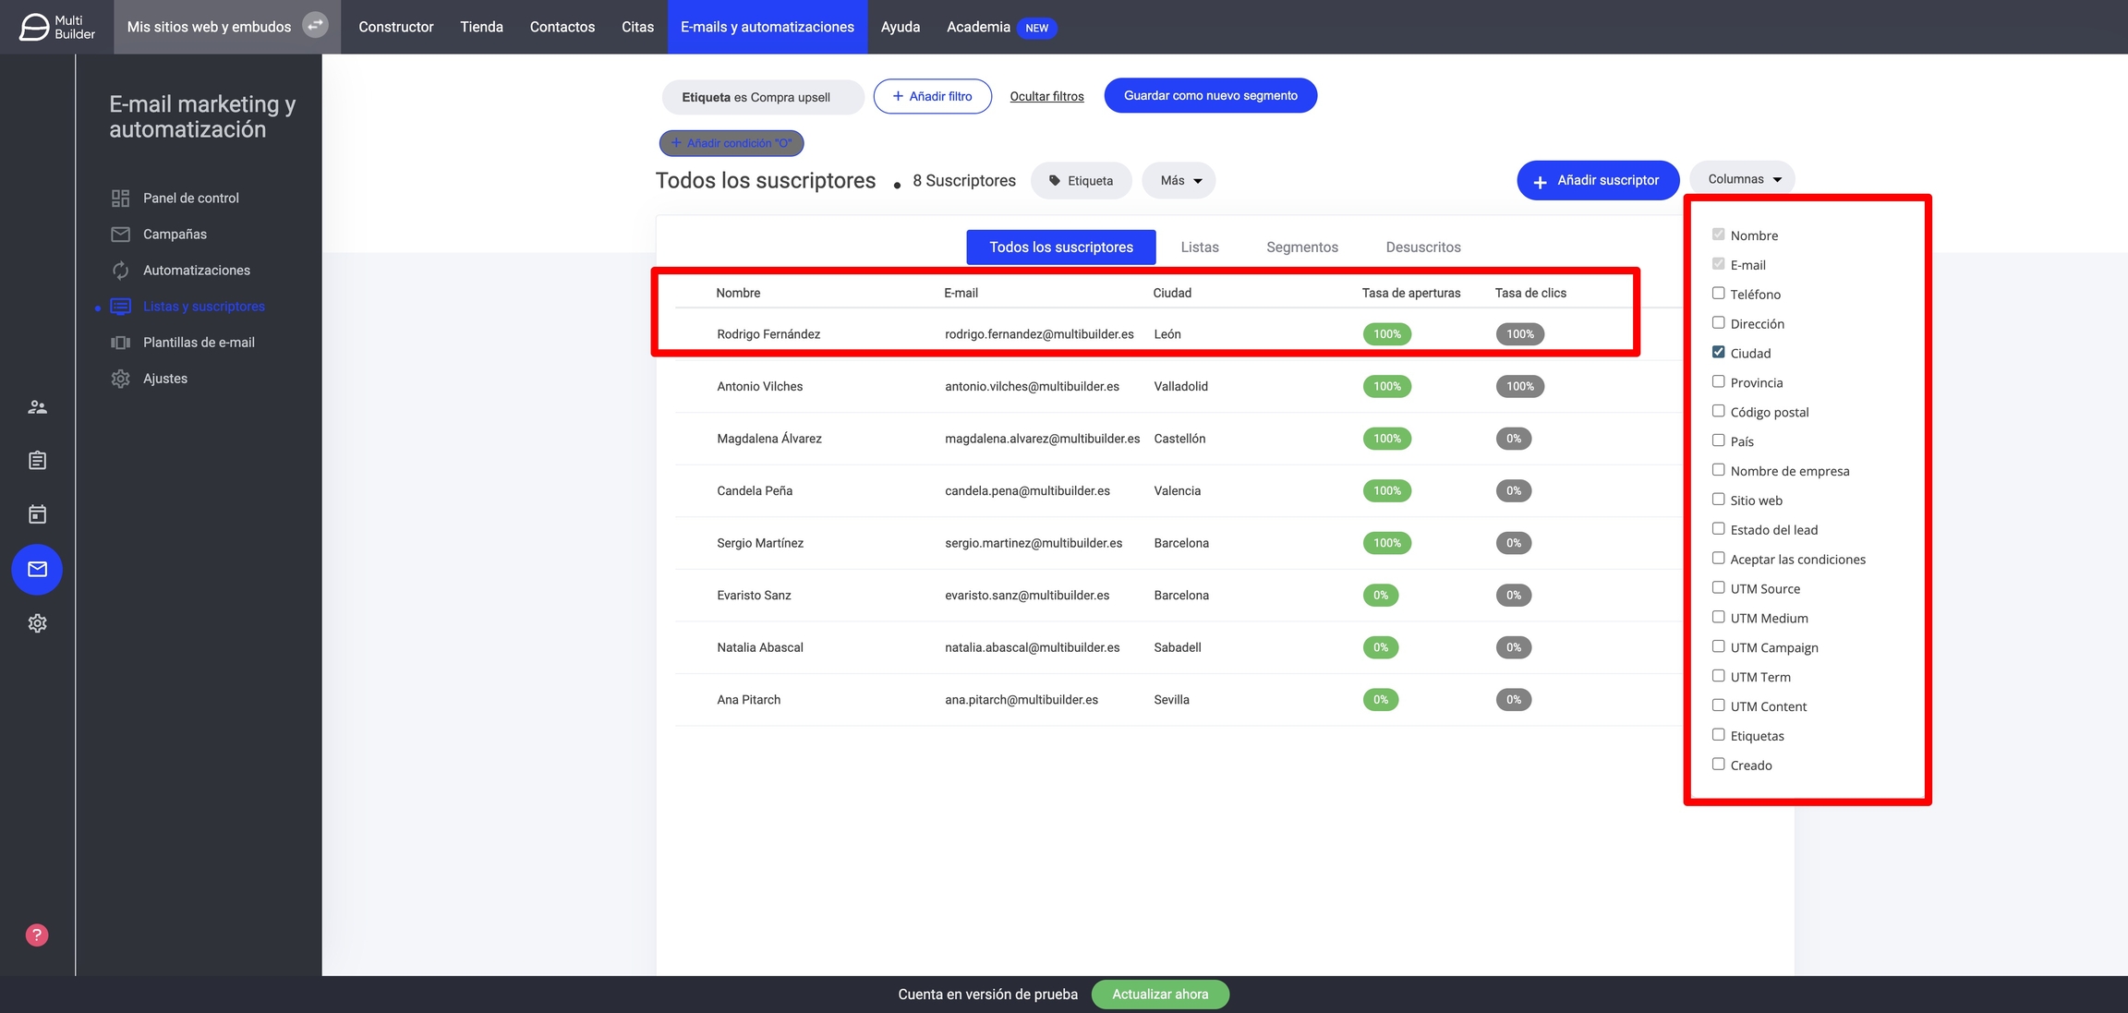2128x1013 pixels.
Task: Click the blue envelope e-mail icon
Action: pos(37,569)
